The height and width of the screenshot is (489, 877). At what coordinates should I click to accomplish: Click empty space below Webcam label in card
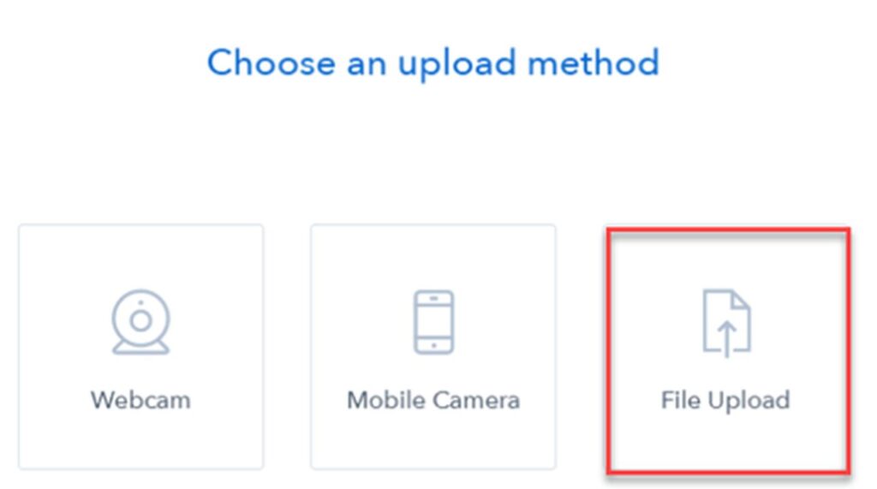pyautogui.click(x=141, y=442)
